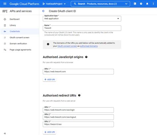Open the TestOauthProject project selector
Image resolution: width=157 pixels, height=135 pixels.
54,4
